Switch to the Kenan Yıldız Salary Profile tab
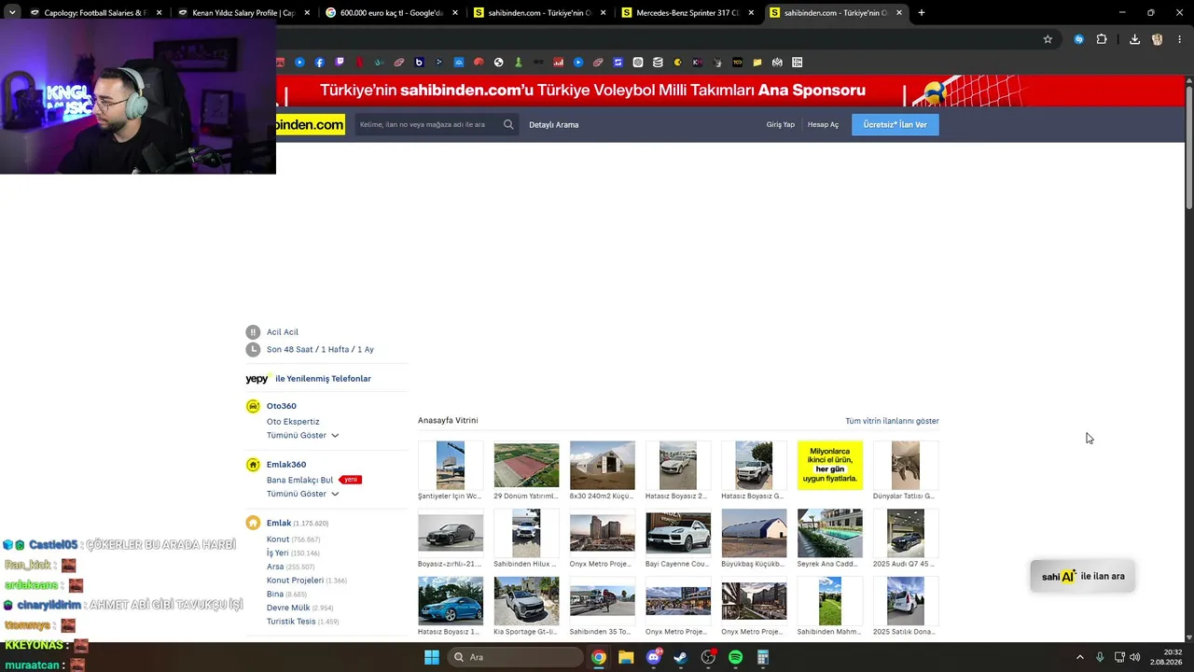The image size is (1194, 672). (243, 13)
